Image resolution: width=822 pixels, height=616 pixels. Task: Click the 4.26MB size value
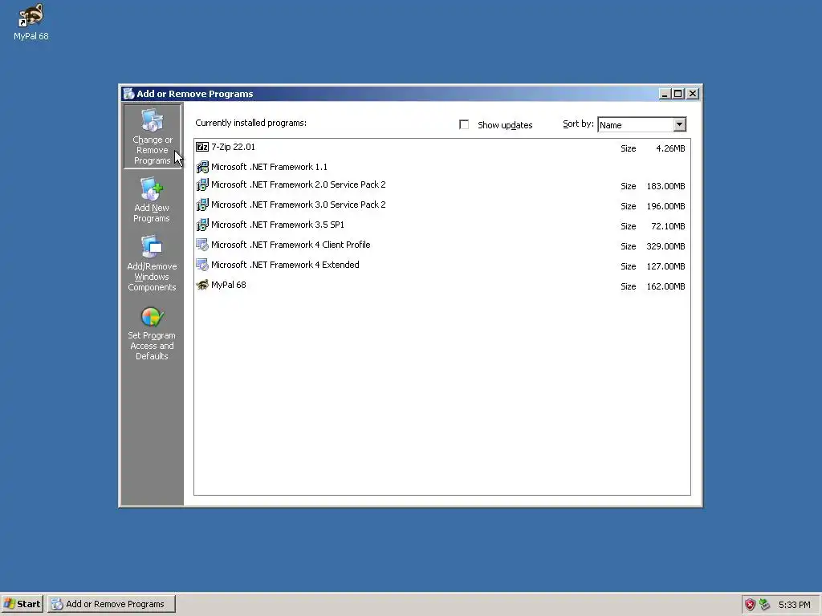[x=670, y=148]
